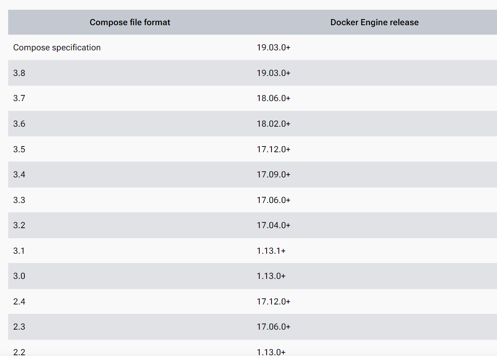
Task: Select the 3.6 version row entry
Action: [x=130, y=124]
